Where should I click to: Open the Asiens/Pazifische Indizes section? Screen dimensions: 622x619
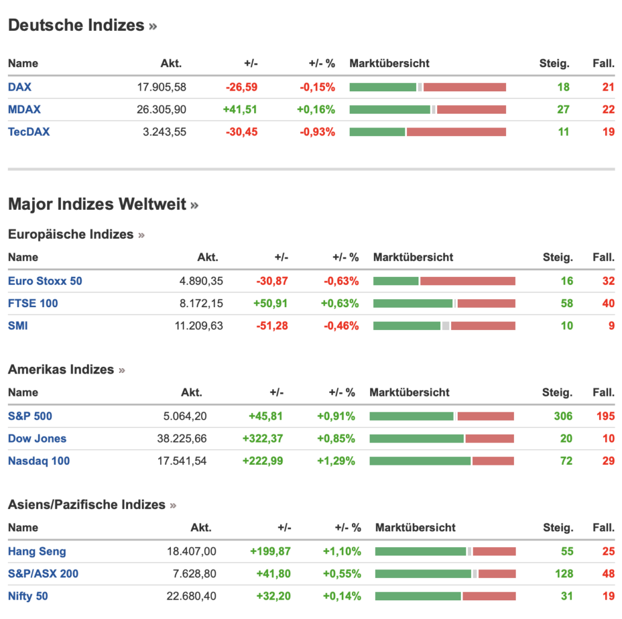[x=173, y=505]
